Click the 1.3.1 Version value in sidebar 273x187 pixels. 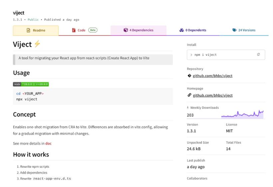tap(191, 131)
